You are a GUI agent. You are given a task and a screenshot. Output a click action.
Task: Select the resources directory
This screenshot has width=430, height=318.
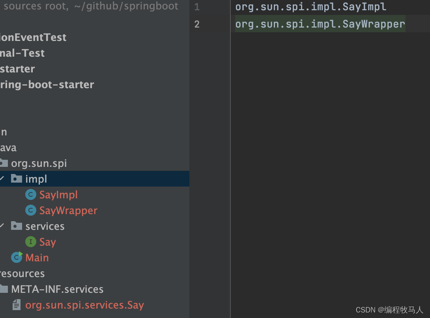coord(22,274)
